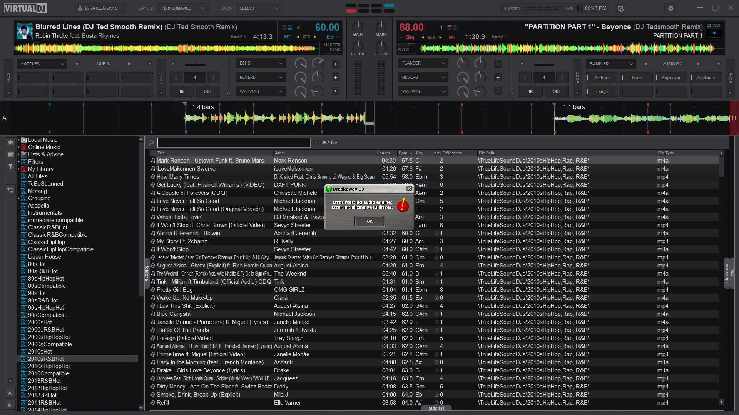Close the Breakaway DJ dialog

point(410,189)
